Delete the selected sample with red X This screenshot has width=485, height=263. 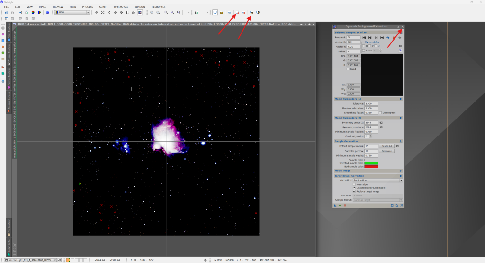(394, 37)
